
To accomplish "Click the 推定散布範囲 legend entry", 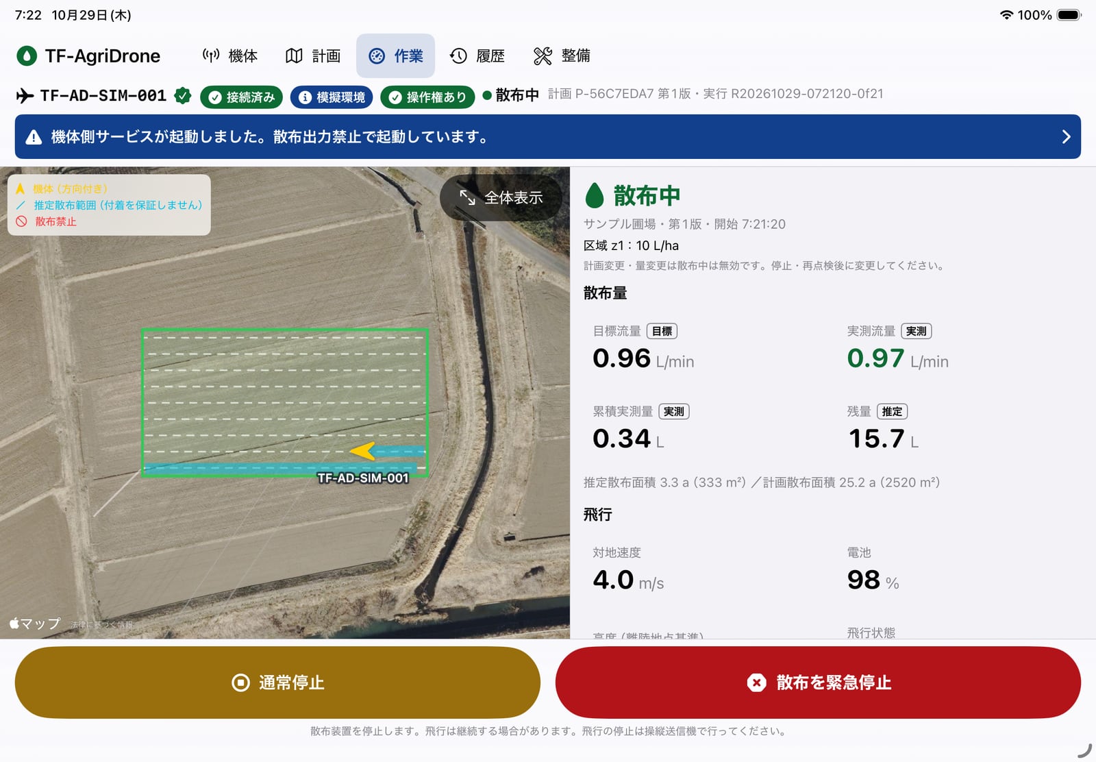I will click(x=110, y=205).
